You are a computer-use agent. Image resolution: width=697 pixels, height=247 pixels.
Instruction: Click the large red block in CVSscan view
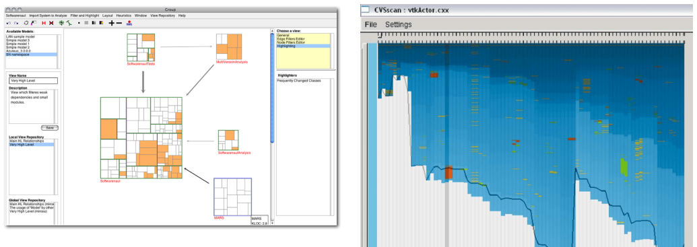pyautogui.click(x=449, y=172)
